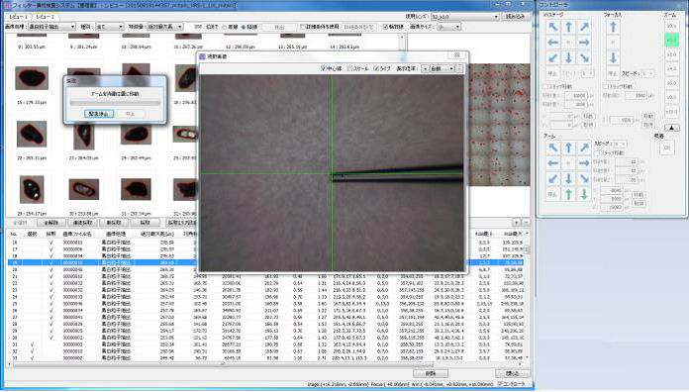
Task: Click 緊急停止 emergency stop button in dialog
Action: (98, 114)
